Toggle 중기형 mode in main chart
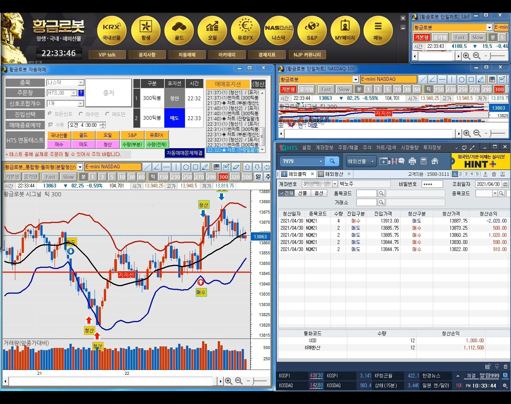Image resolution: width=511 pixels, height=404 pixels. coord(31,177)
